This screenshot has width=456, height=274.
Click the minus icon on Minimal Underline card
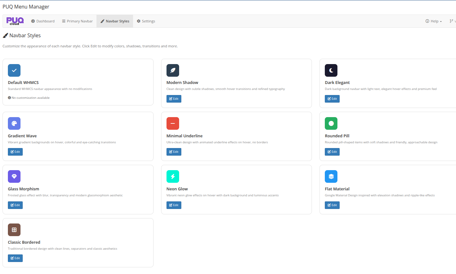tap(173, 123)
